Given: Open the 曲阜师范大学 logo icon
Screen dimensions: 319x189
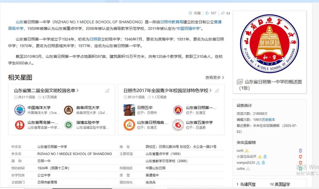Looking at the screenshot, I should [x=68, y=110].
